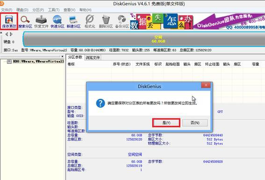Click the question mark icon in dialog
The width and height of the screenshot is (265, 180).
(101, 103)
